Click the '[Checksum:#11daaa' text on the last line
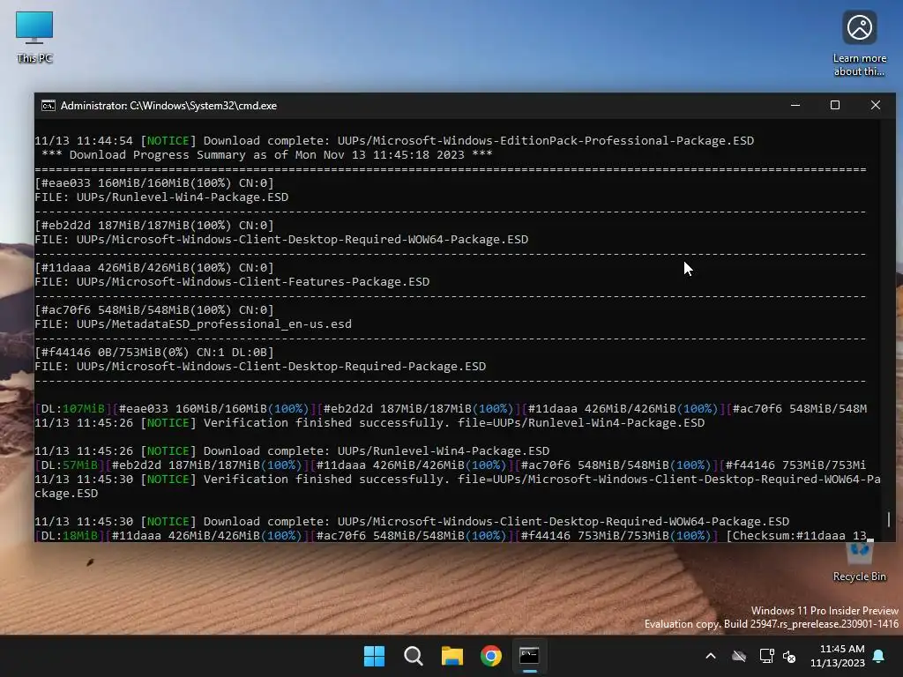Image resolution: width=903 pixels, height=677 pixels. point(786,535)
